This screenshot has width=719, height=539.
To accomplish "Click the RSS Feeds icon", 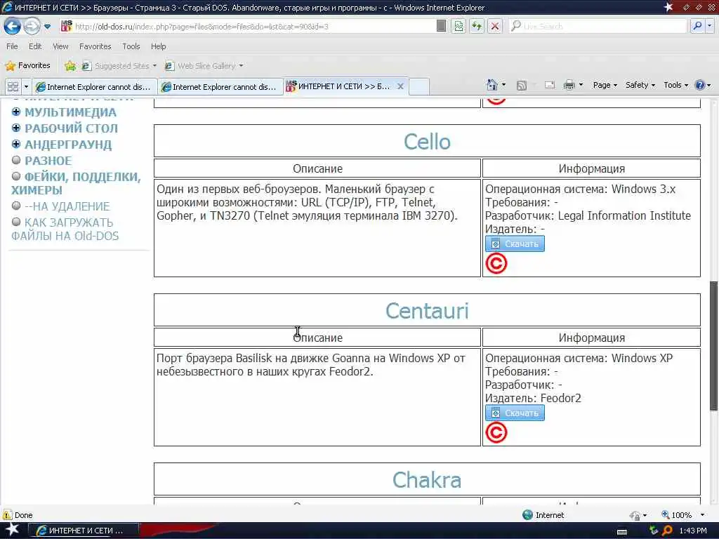I will pyautogui.click(x=522, y=85).
